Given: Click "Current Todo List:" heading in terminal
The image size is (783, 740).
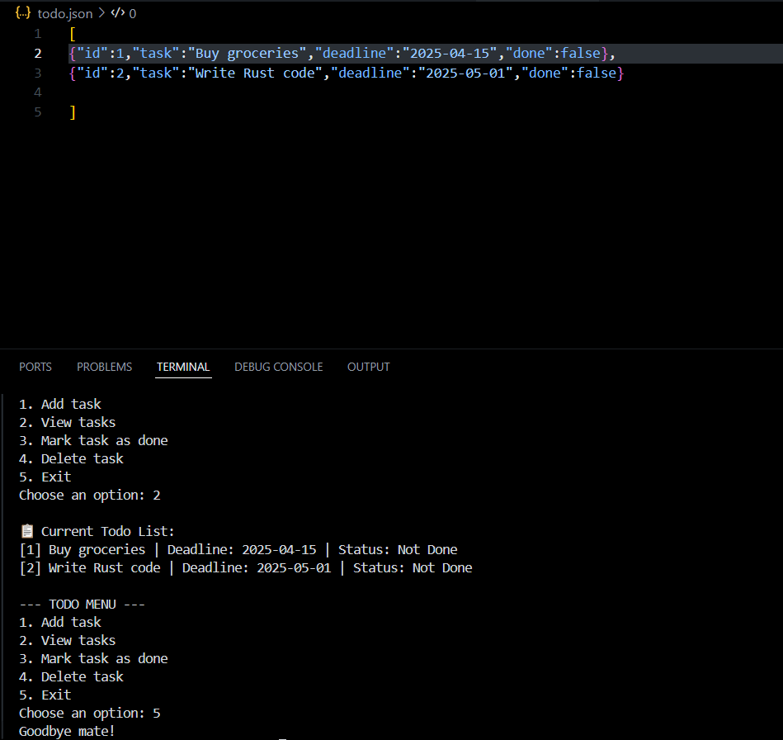Looking at the screenshot, I should pos(107,531).
